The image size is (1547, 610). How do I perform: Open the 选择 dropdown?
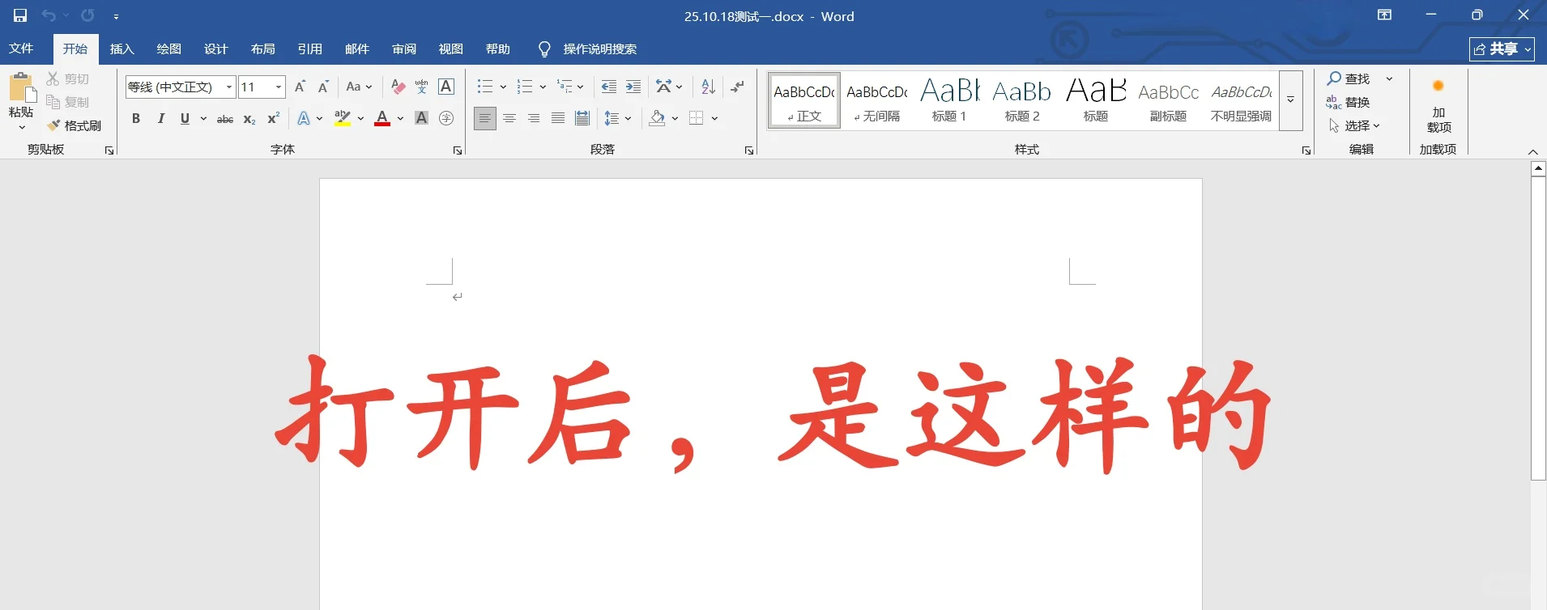1355,125
